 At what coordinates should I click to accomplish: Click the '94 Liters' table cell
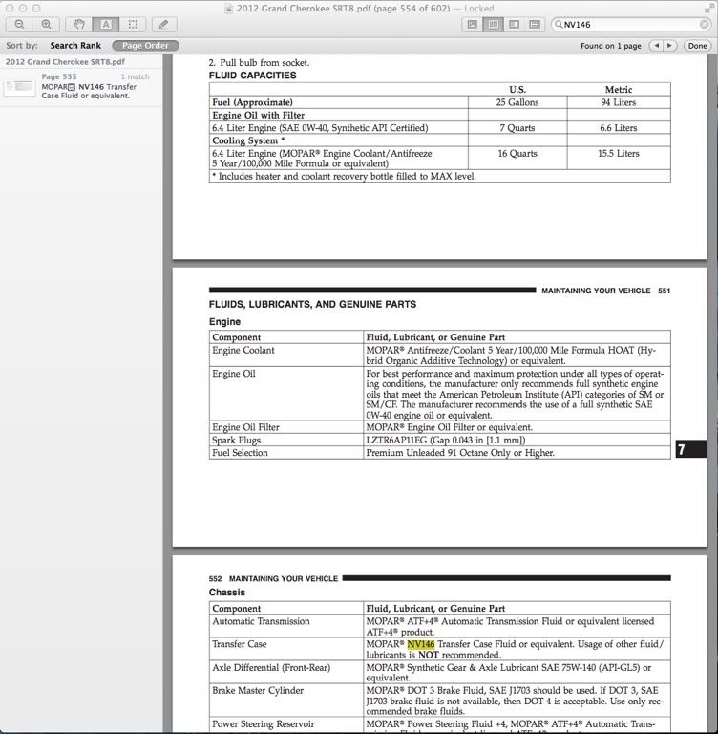coord(619,102)
